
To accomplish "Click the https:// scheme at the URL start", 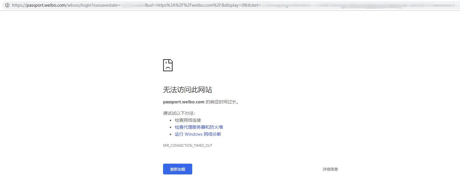I will [19, 5].
